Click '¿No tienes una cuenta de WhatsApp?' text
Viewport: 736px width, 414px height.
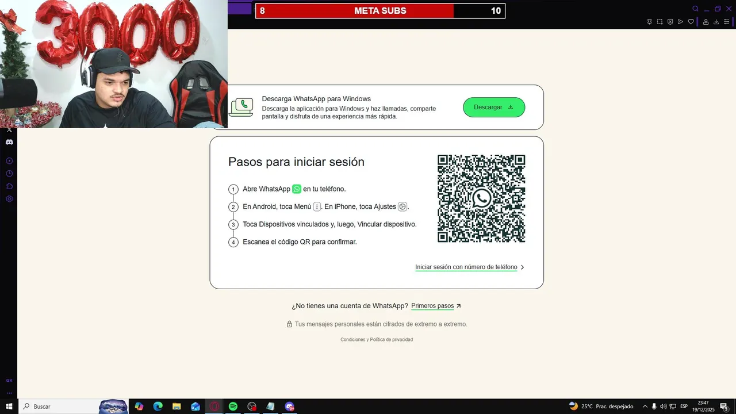click(350, 306)
